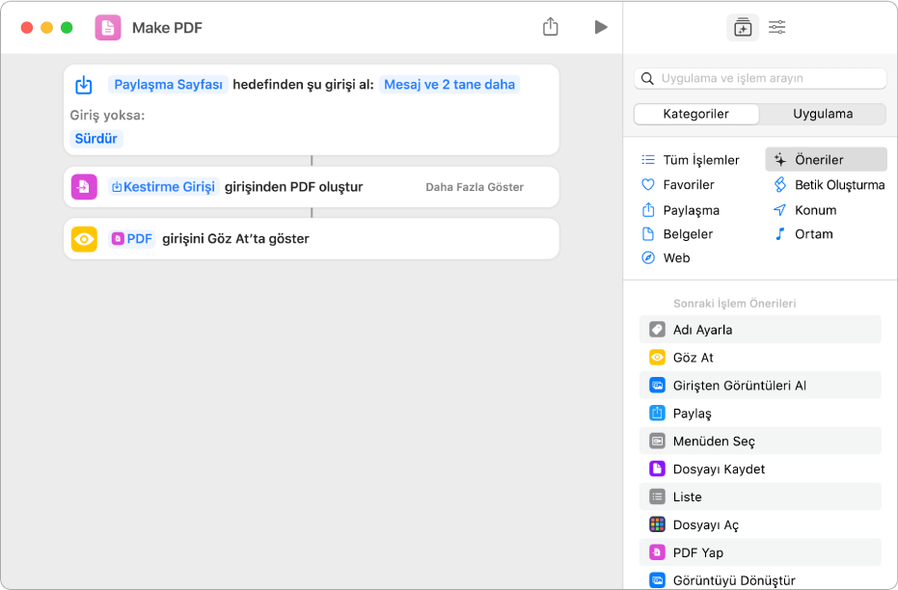Open the Mesaj ve 2 tane daha selector
The image size is (898, 590).
(x=449, y=84)
